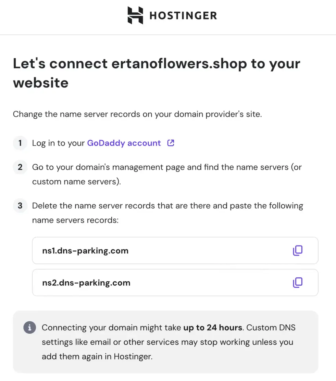Click the name server instructions subtitle text
The image size is (336, 381).
[137, 114]
